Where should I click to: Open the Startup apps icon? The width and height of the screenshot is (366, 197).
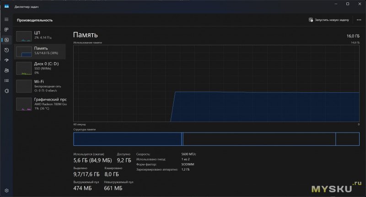pos(6,60)
